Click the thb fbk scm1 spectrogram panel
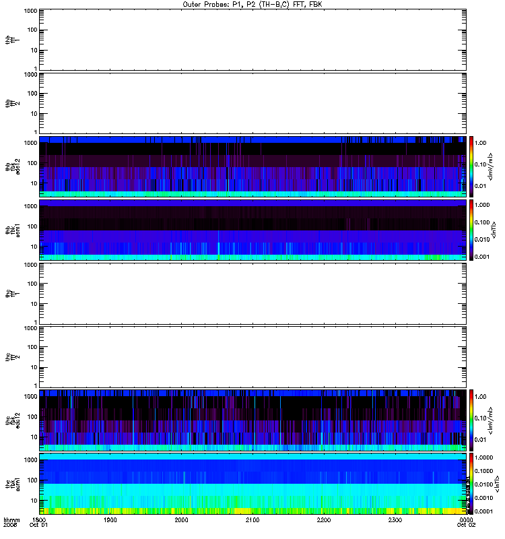Image resolution: width=505 pixels, height=539 pixels. click(253, 230)
